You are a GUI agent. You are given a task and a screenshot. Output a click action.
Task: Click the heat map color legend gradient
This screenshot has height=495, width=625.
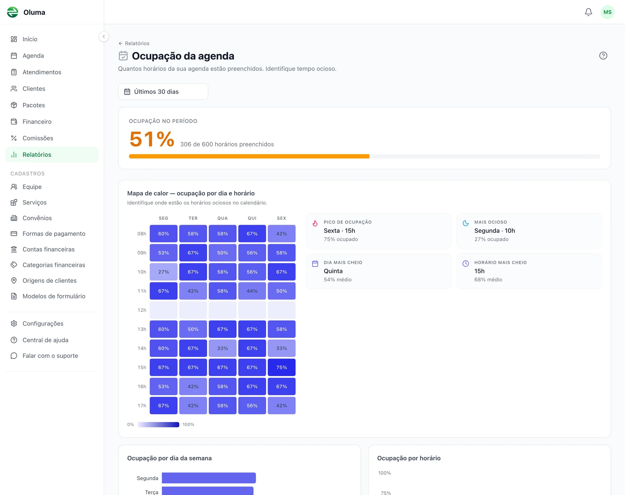(158, 425)
